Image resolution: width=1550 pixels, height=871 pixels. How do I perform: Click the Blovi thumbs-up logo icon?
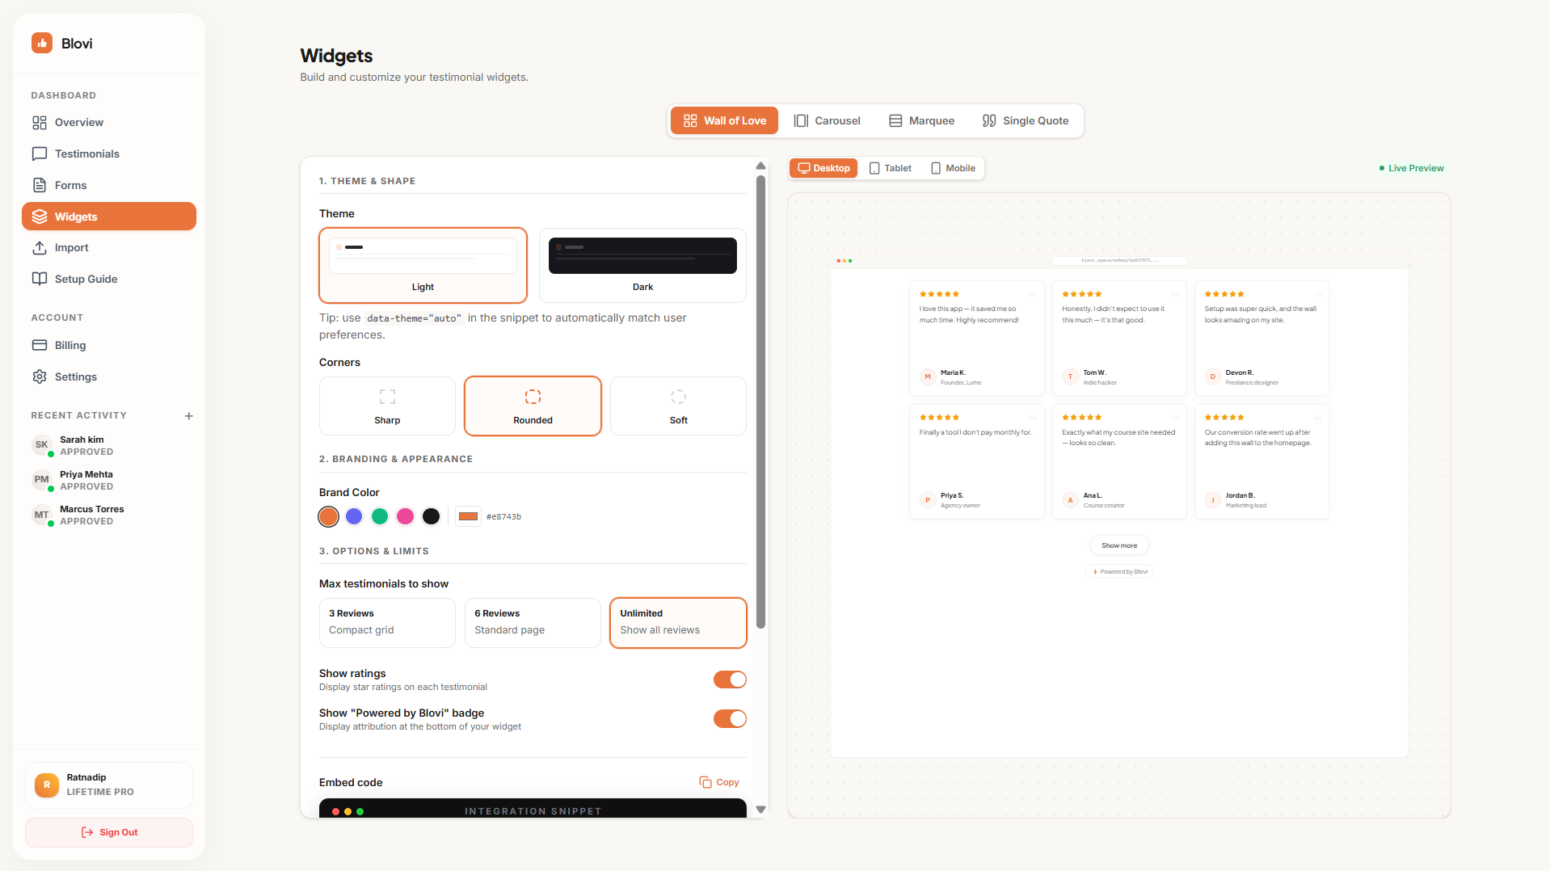[42, 43]
